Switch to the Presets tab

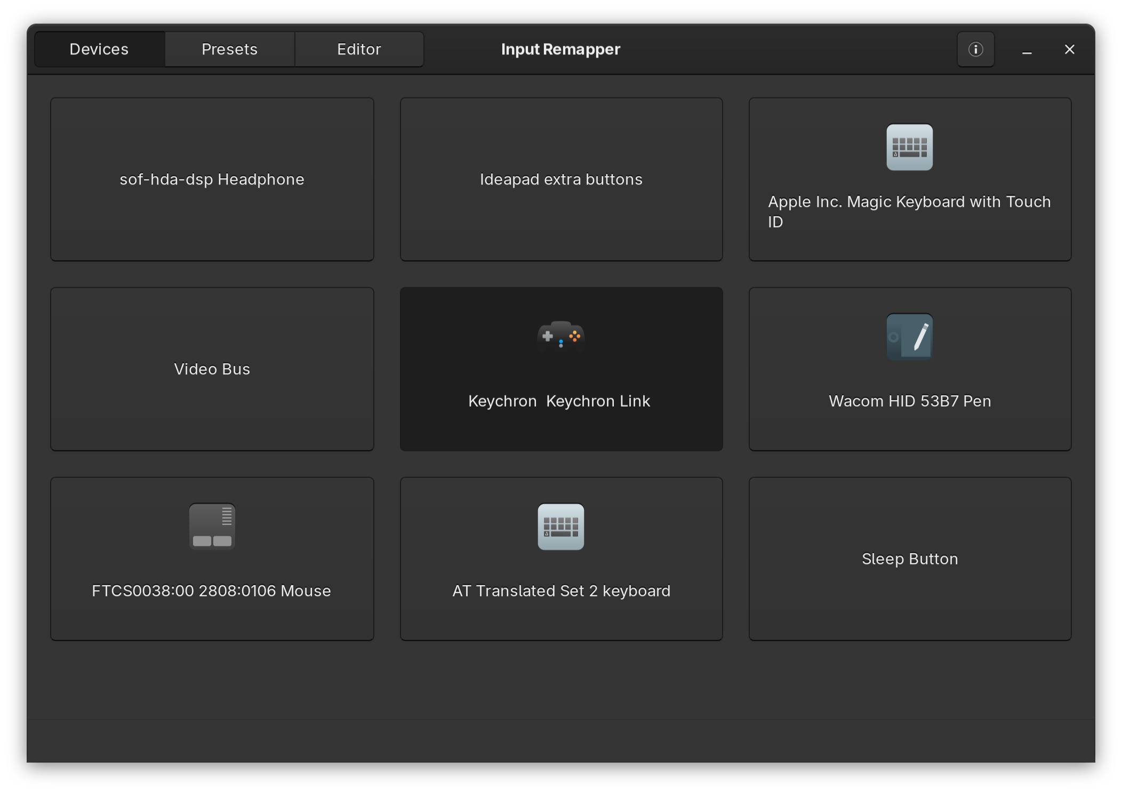pyautogui.click(x=229, y=49)
